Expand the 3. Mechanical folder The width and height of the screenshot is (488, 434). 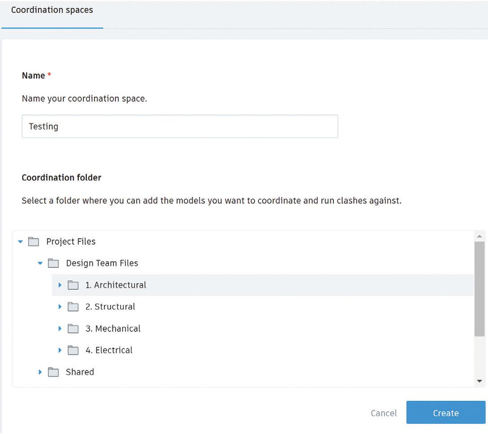click(60, 329)
